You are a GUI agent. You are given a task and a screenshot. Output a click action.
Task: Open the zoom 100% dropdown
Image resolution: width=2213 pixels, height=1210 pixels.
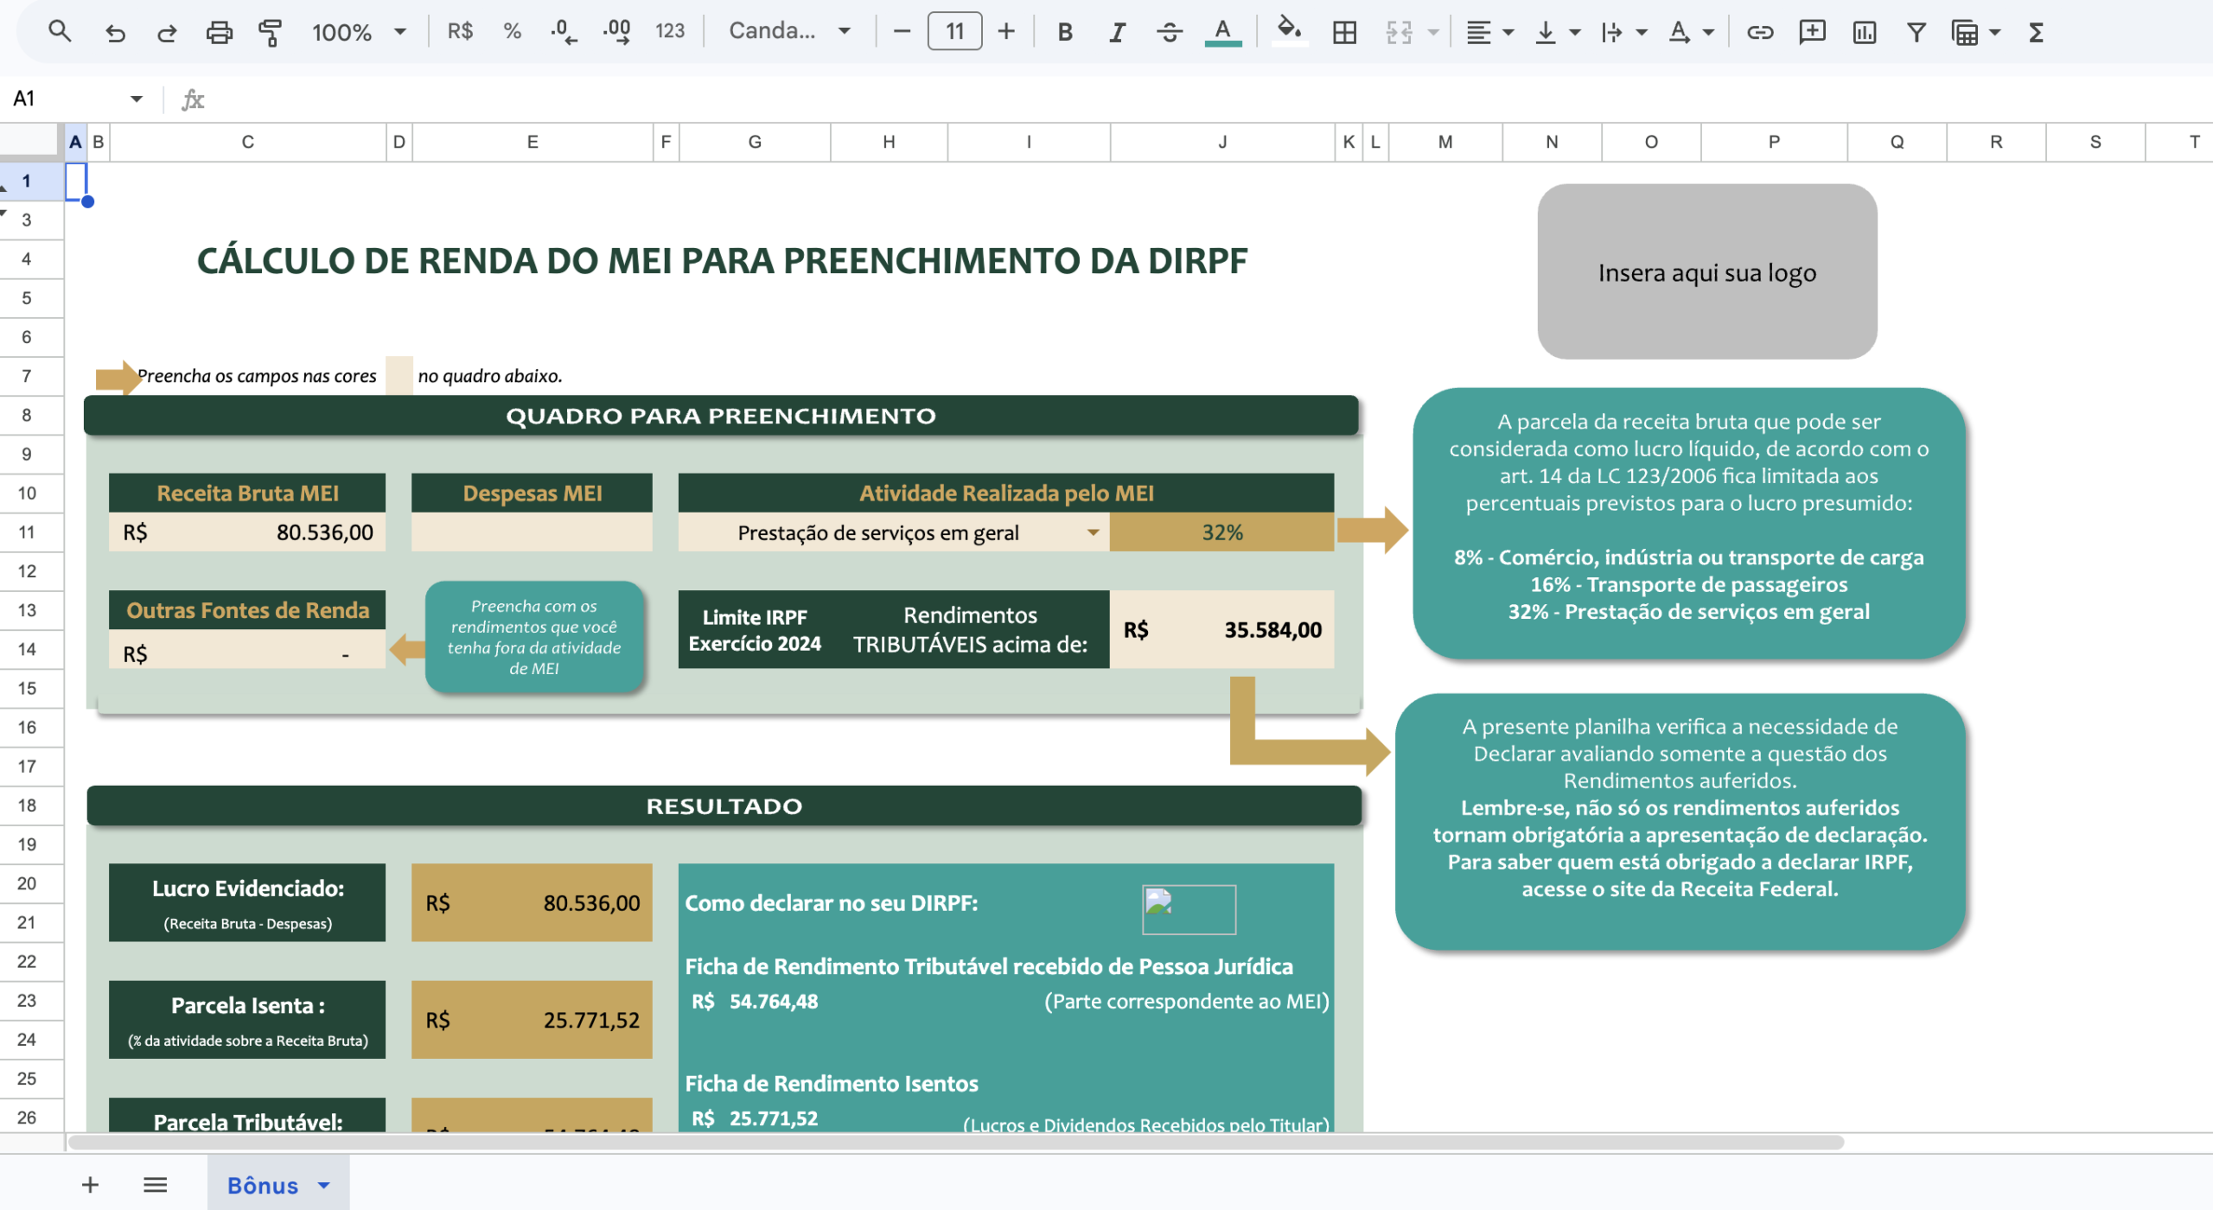click(x=359, y=32)
